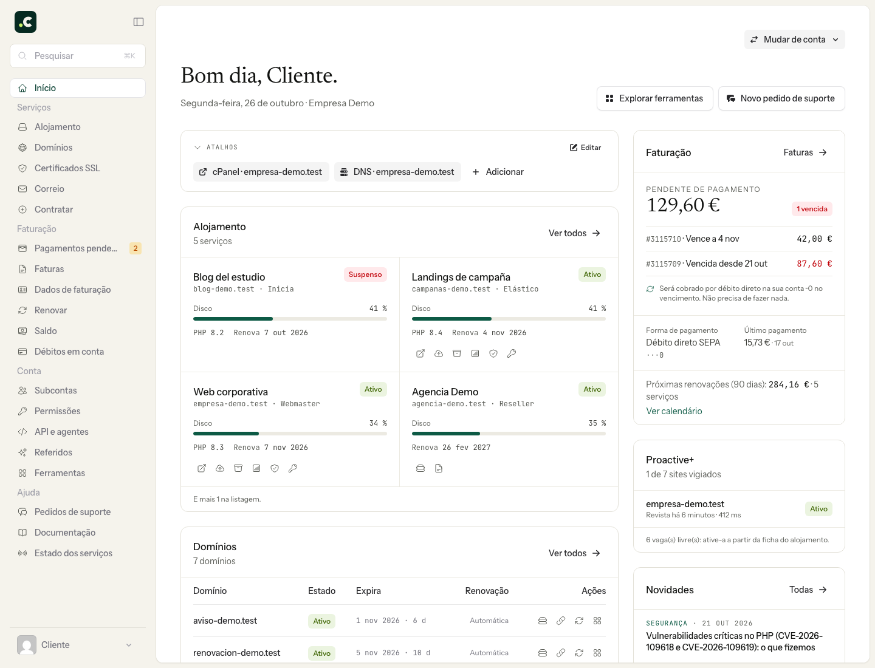
Task: Click the Agencia Demo disk usage bar
Action: (x=509, y=434)
